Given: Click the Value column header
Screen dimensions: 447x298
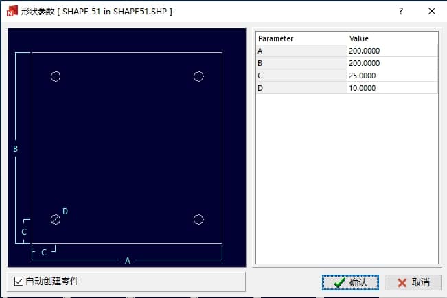Looking at the screenshot, I should pyautogui.click(x=391, y=38).
